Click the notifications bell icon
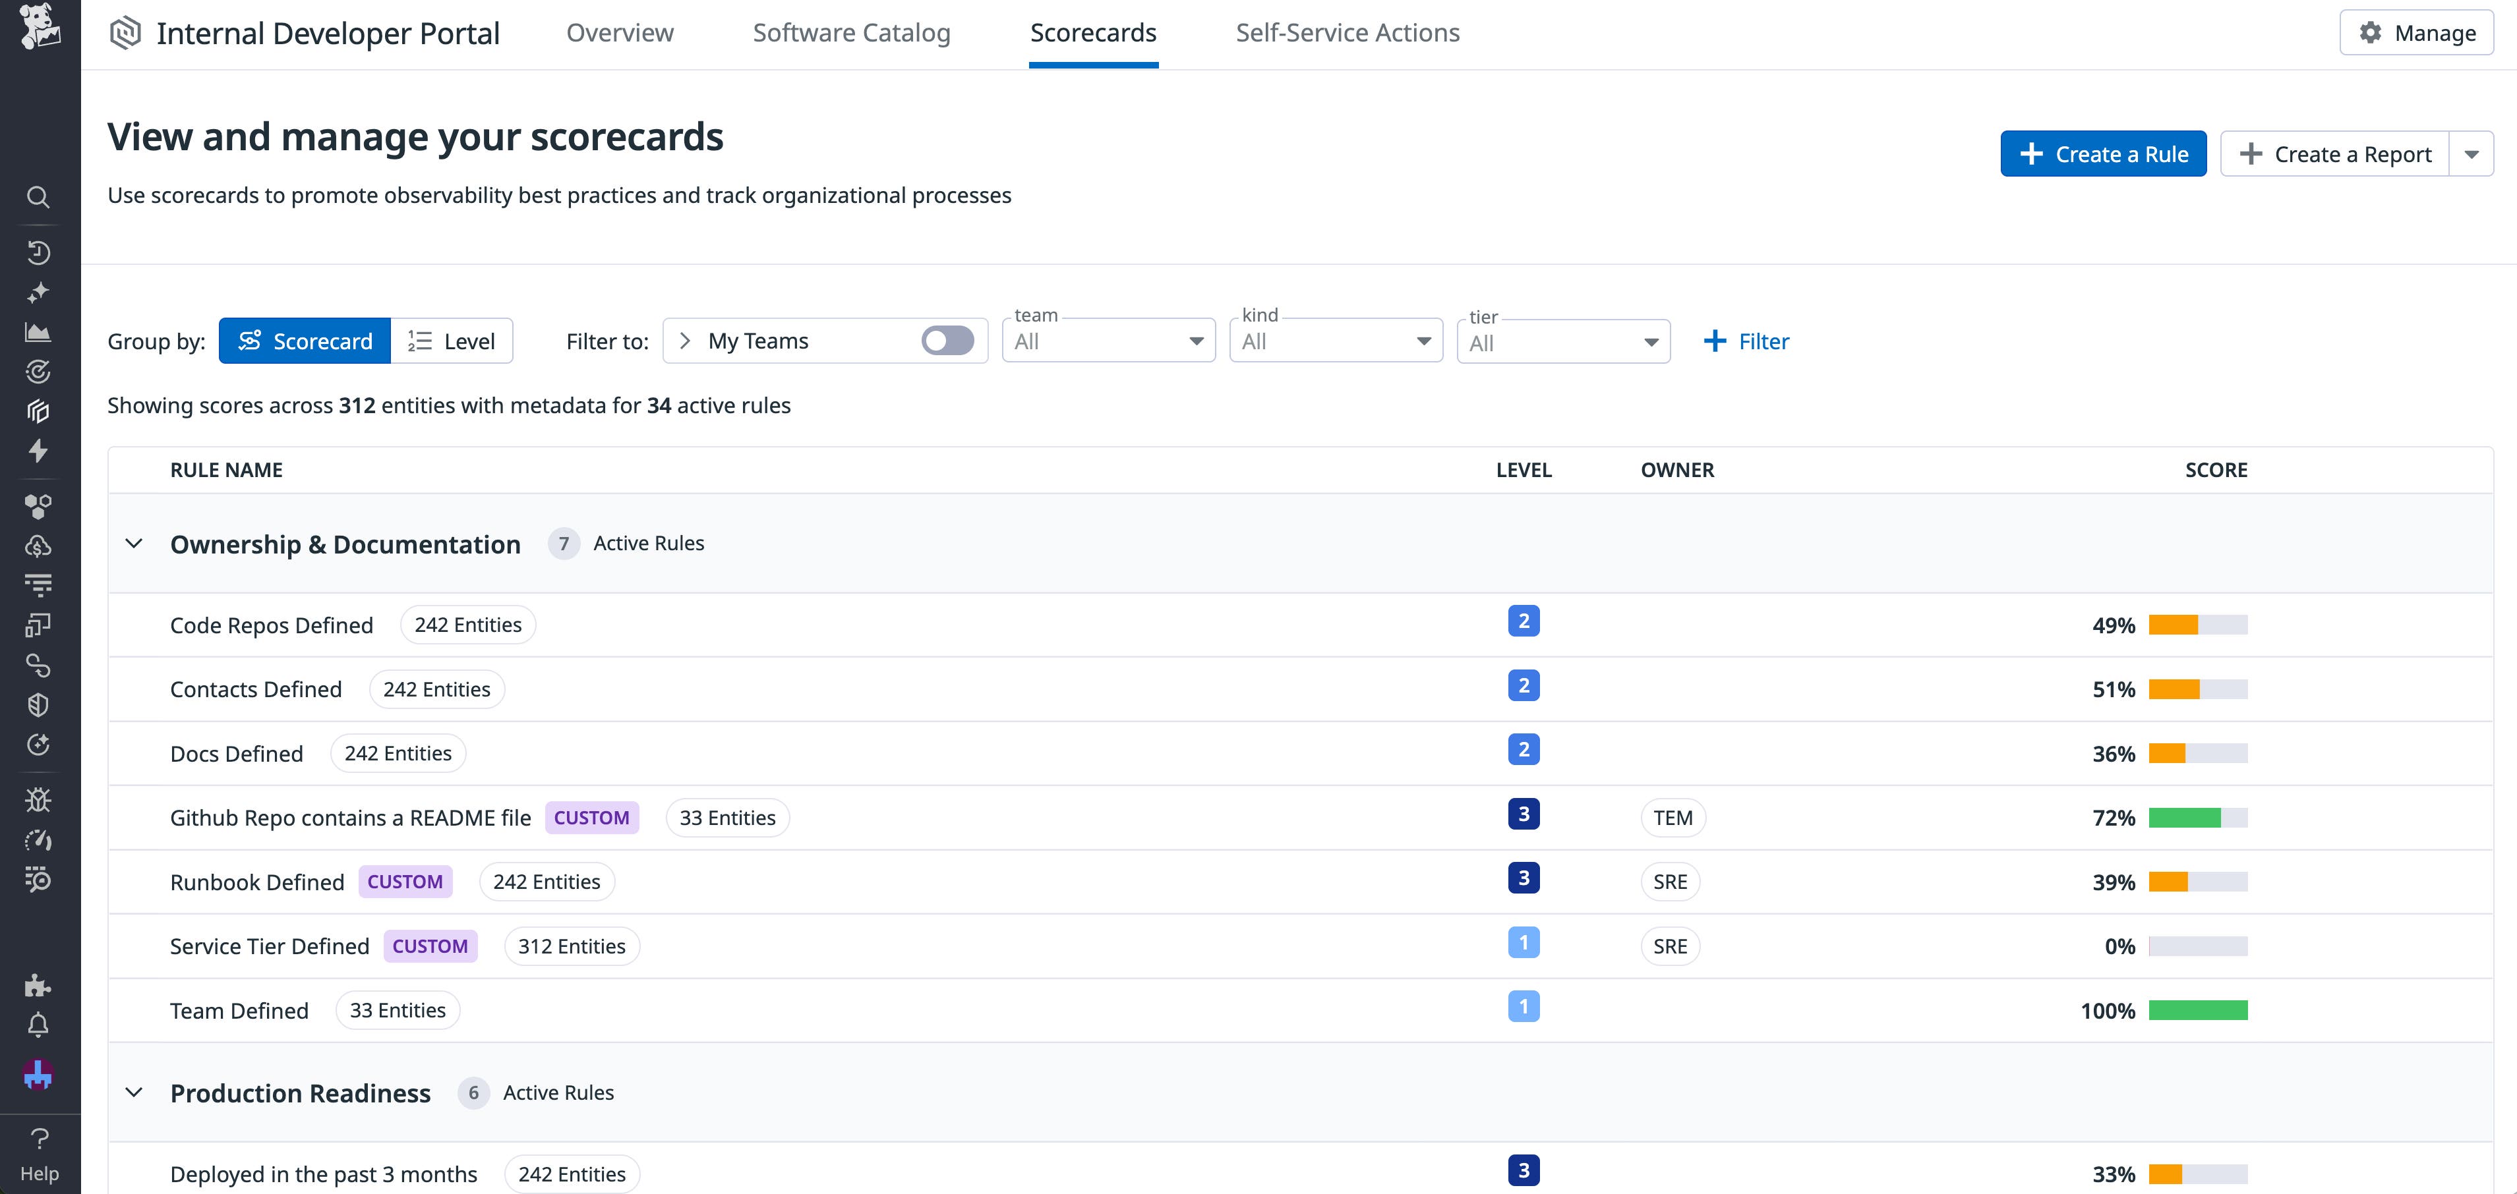 [39, 1025]
